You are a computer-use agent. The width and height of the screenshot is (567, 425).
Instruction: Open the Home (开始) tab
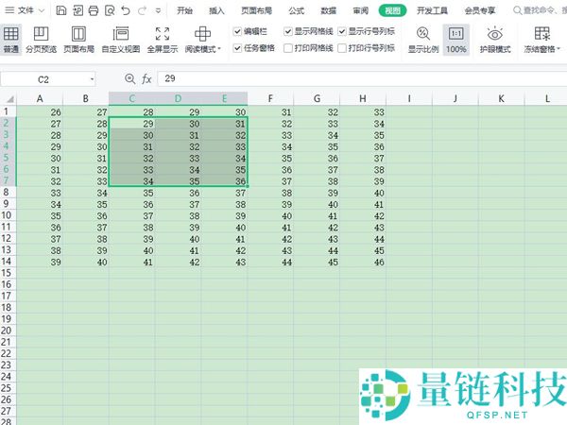(184, 10)
